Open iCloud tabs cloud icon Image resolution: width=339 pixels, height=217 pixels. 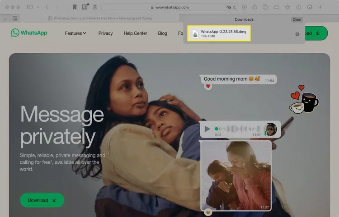tap(276, 7)
